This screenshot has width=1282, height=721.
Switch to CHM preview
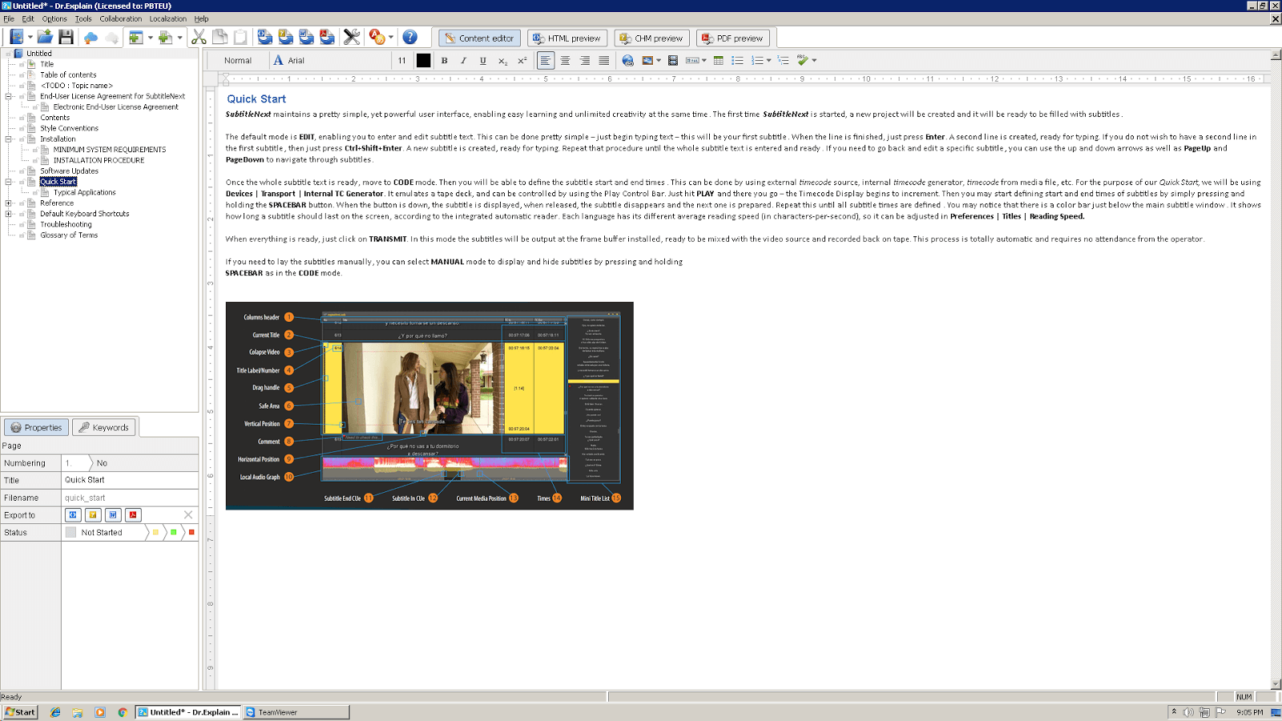pos(651,38)
